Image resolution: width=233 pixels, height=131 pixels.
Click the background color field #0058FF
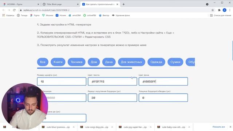pos(163,82)
